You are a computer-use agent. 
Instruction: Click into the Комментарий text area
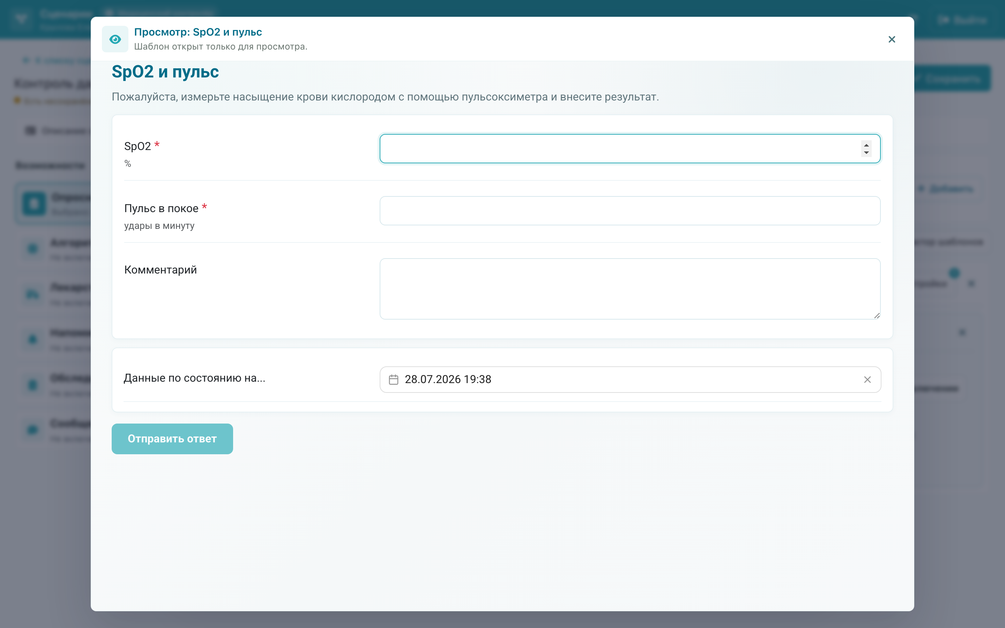(x=630, y=289)
